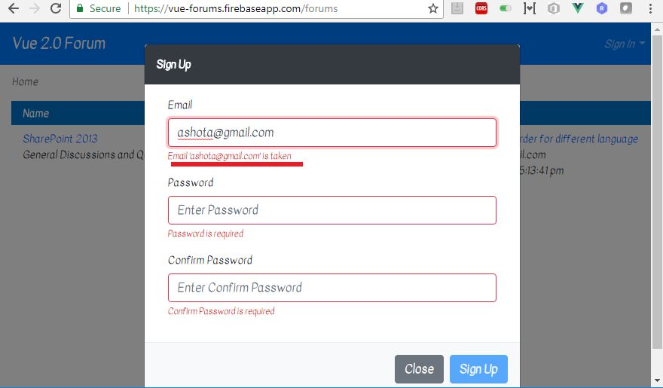Toggle the green switch extension icon
The image size is (663, 388).
pyautogui.click(x=506, y=8)
